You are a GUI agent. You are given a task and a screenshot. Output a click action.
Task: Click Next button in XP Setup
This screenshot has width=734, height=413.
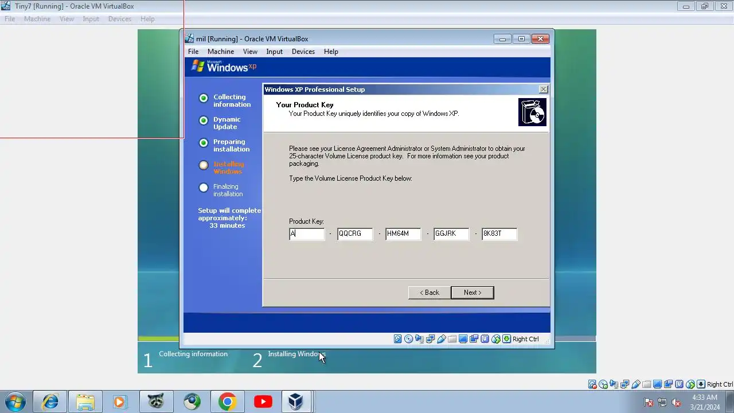(x=473, y=293)
